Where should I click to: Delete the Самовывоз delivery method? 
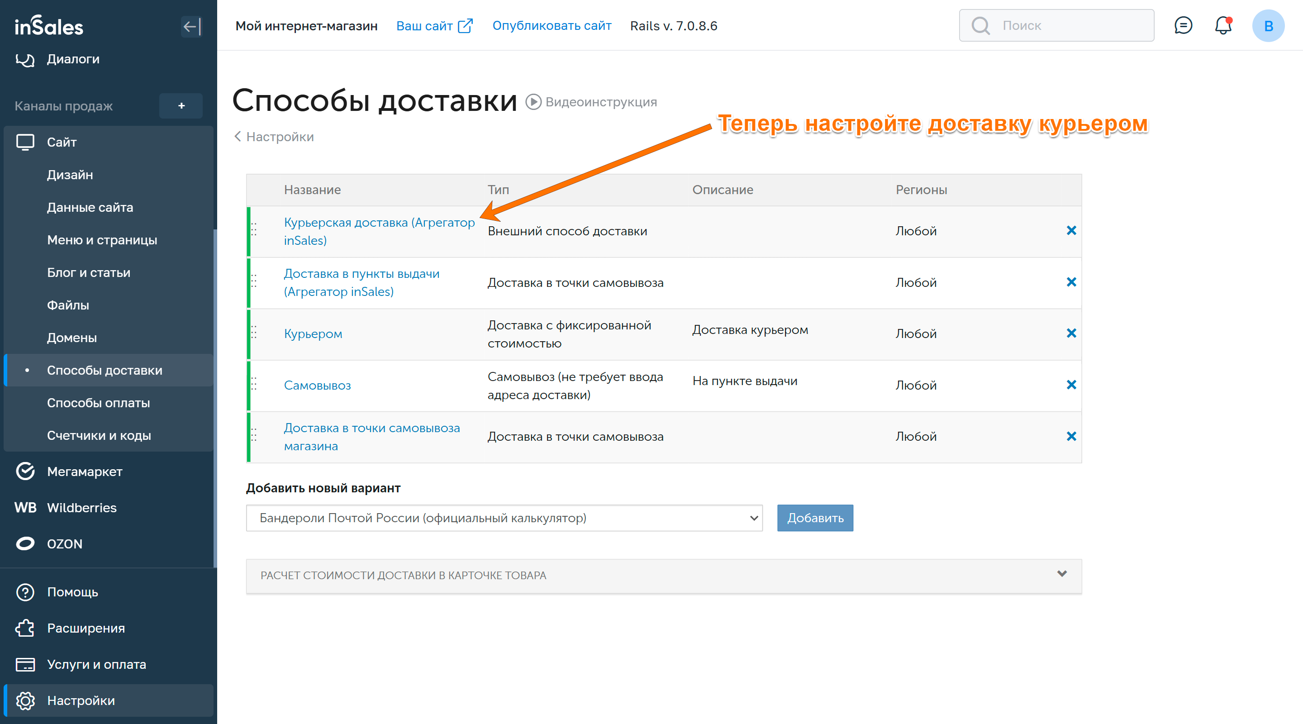[1071, 385]
